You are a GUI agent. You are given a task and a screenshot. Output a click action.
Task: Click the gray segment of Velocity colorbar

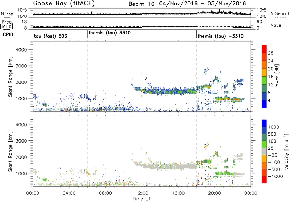pyautogui.click(x=264, y=151)
